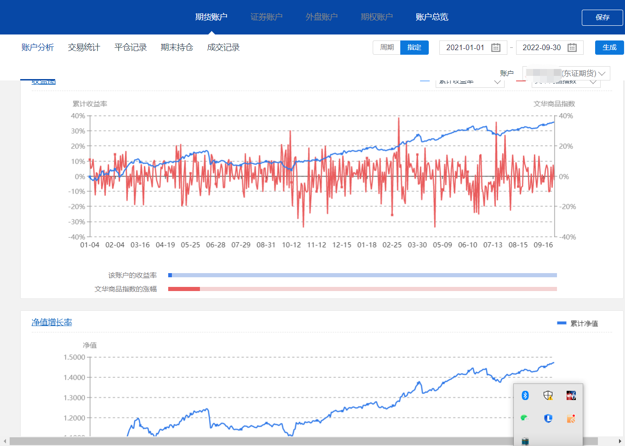Click the 保存 button
625x446 pixels.
point(602,17)
